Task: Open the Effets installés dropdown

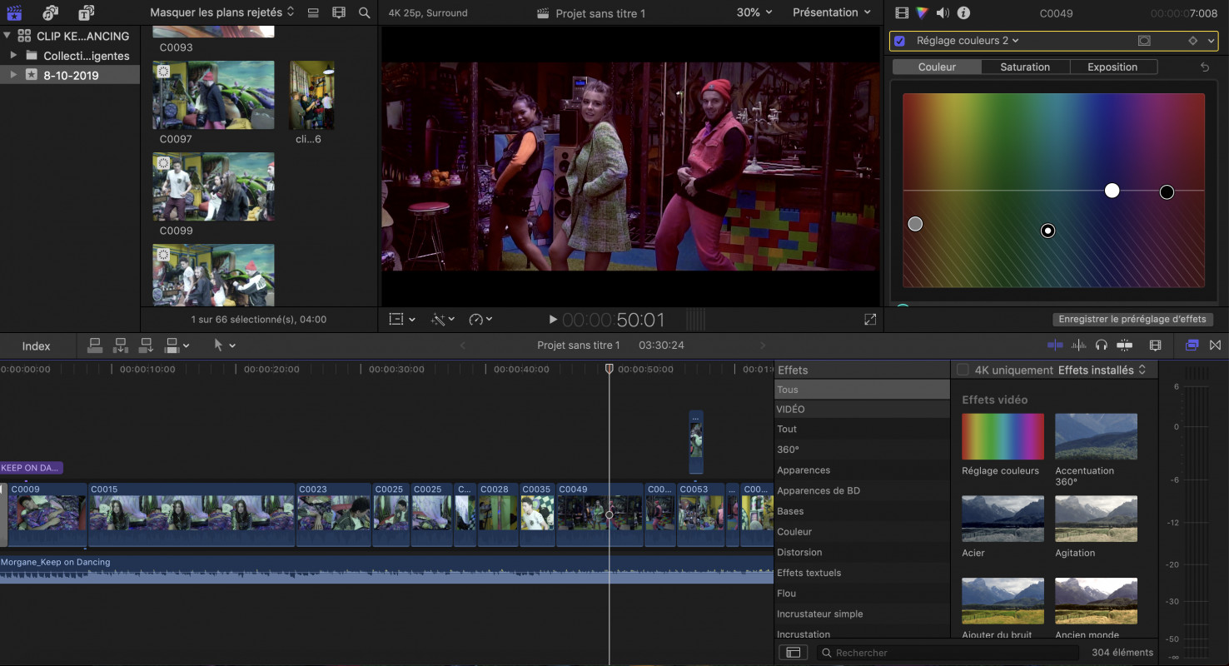Action: (1102, 370)
